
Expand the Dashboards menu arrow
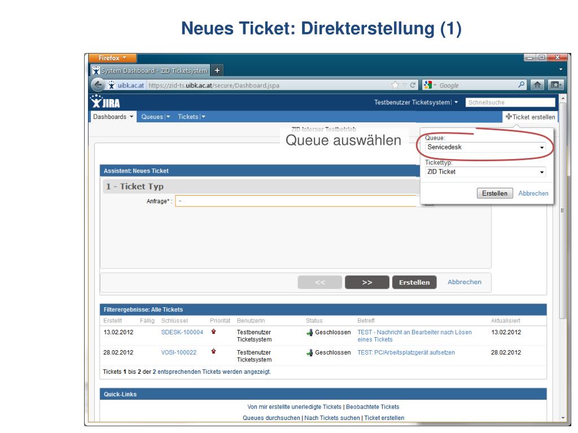[131, 117]
